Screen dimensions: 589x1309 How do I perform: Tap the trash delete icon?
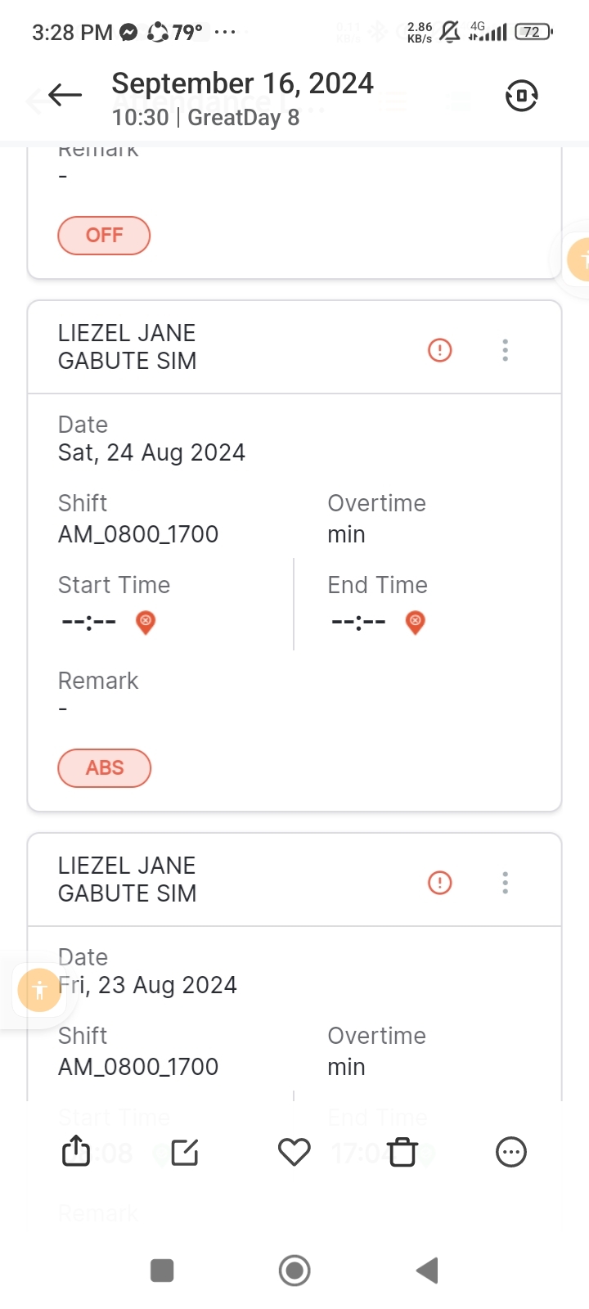click(x=402, y=1152)
